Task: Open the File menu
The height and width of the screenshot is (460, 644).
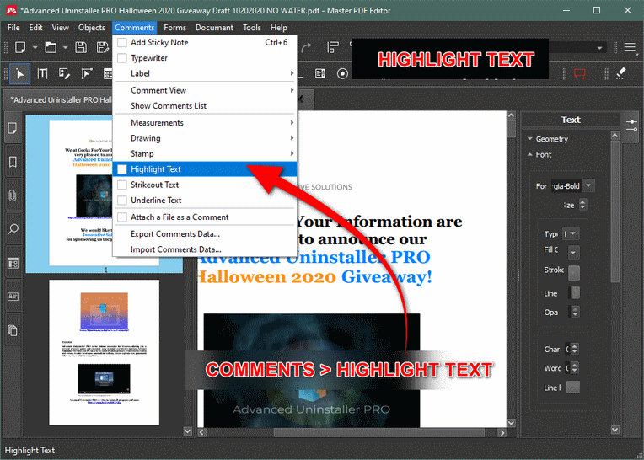Action: pyautogui.click(x=13, y=28)
